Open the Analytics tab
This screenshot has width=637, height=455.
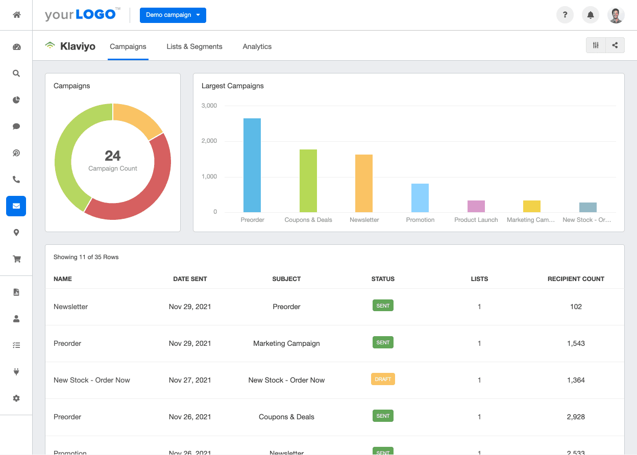[257, 46]
